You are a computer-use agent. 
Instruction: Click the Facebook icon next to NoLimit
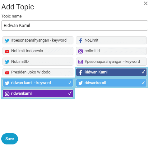pyautogui.click(x=81, y=41)
